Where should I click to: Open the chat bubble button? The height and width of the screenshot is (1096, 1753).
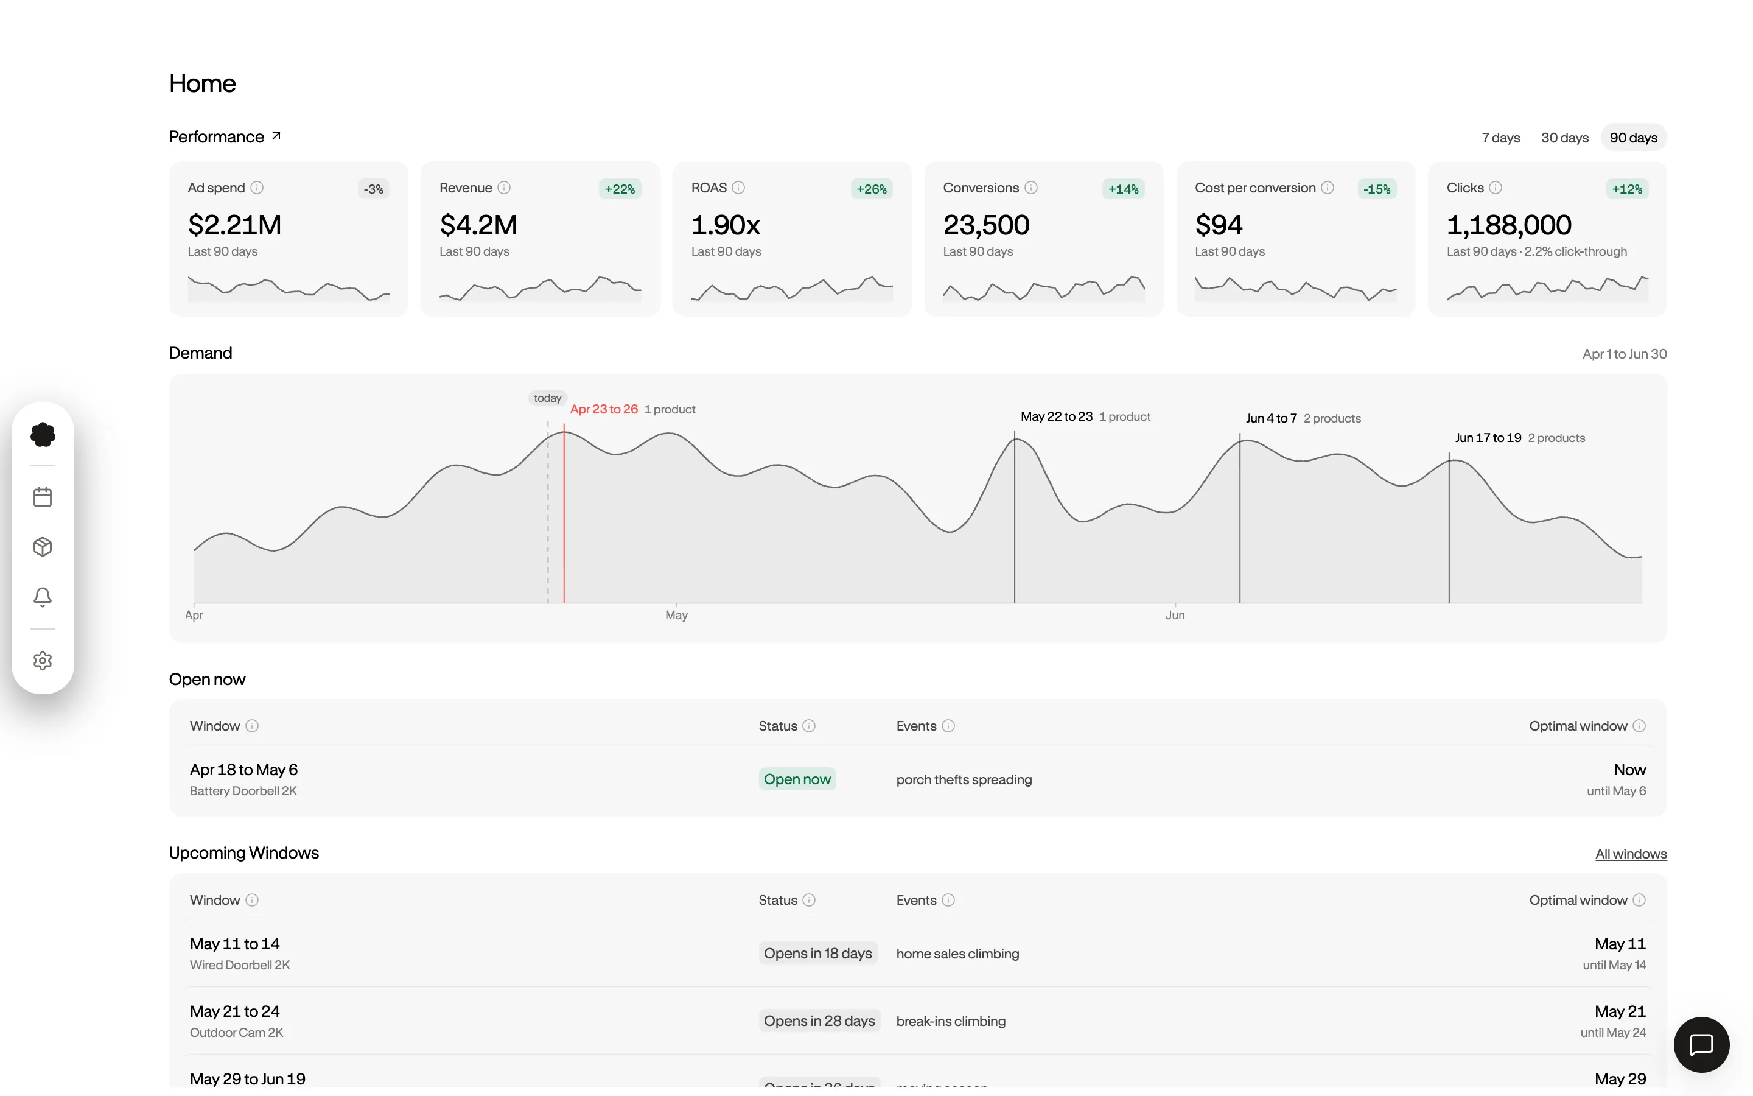coord(1701,1044)
